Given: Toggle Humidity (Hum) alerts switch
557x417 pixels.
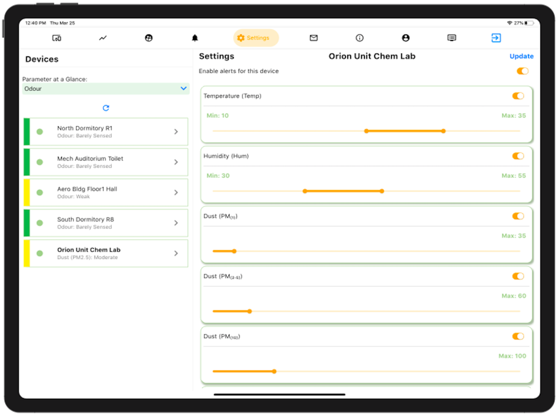Looking at the screenshot, I should [x=518, y=156].
